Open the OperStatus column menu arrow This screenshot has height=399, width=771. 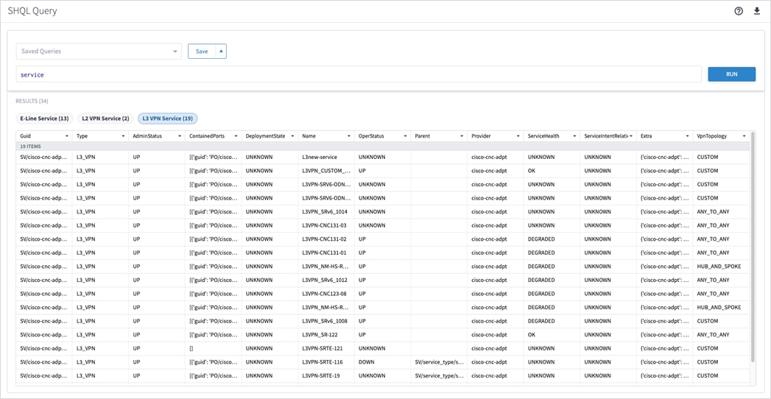pos(405,135)
